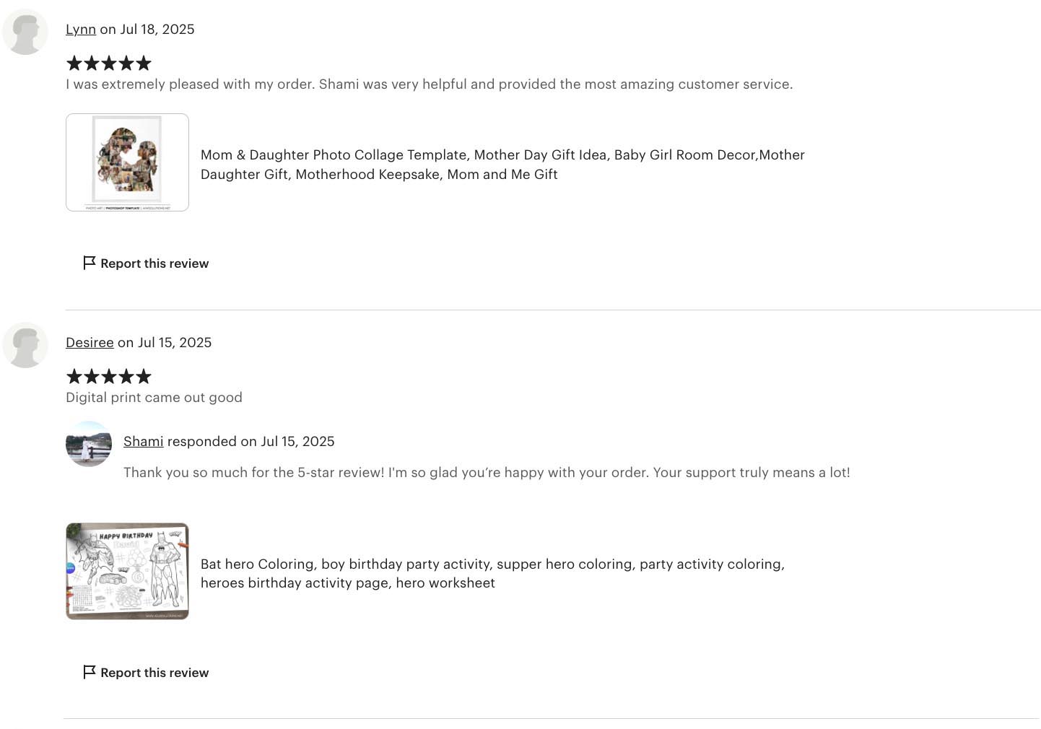This screenshot has height=729, width=1041.
Task: Click Shami's seller profile photo
Action: tap(89, 444)
